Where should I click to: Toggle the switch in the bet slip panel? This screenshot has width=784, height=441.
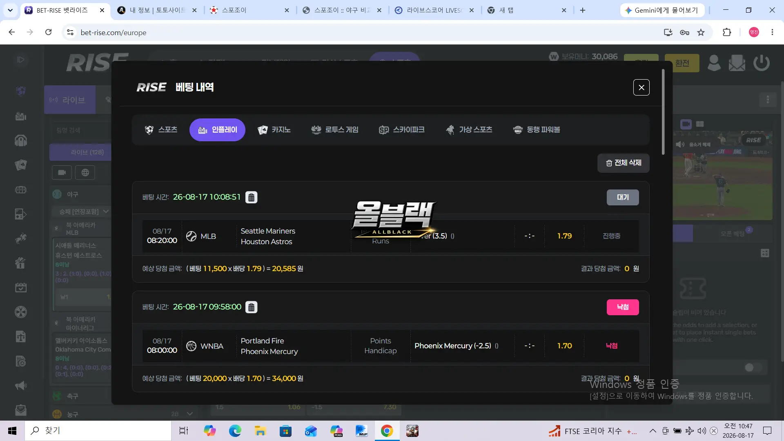[753, 367]
